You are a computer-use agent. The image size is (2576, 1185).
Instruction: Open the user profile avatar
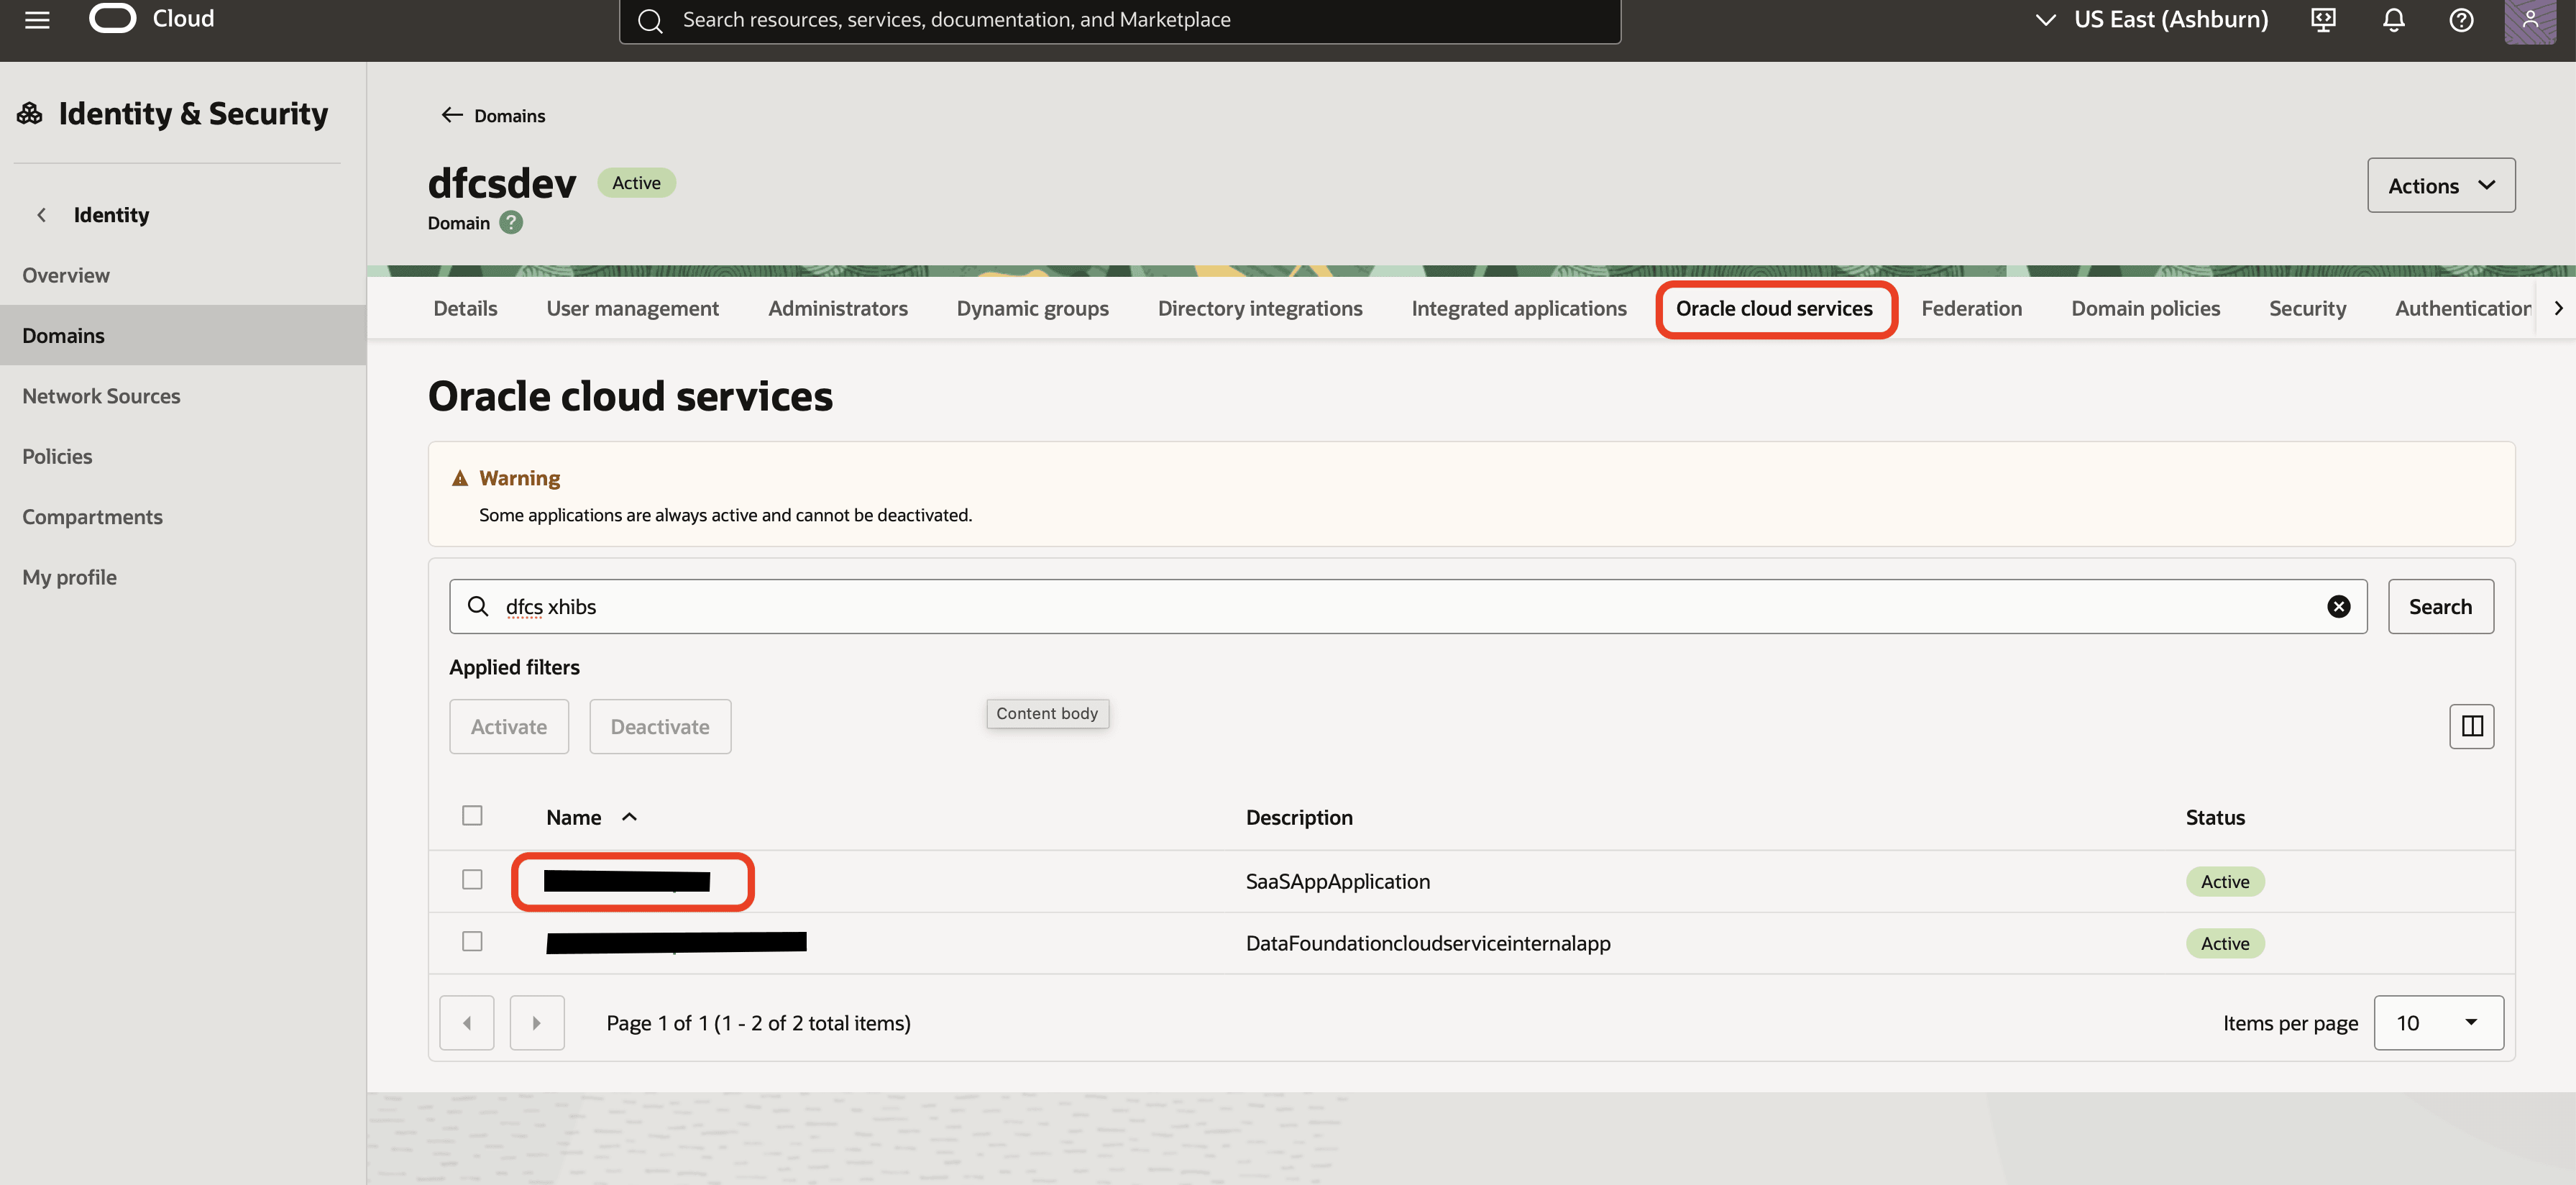pyautogui.click(x=2529, y=20)
